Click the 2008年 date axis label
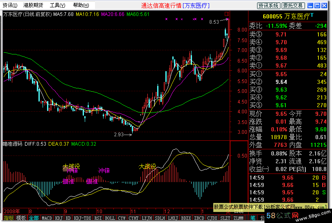 (x=12, y=211)
